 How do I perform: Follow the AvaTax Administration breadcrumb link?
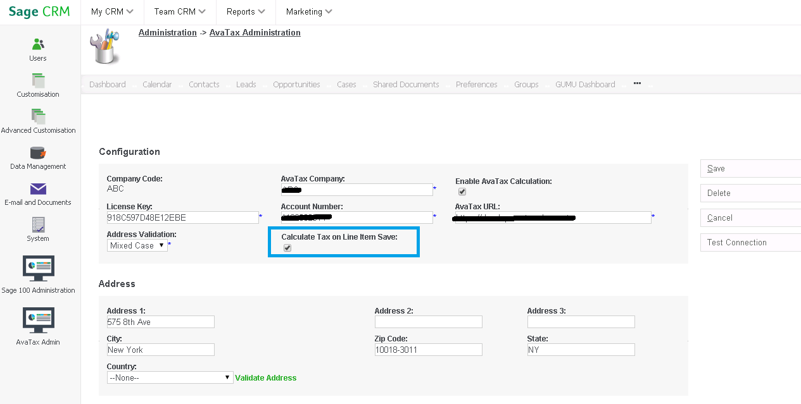point(255,33)
